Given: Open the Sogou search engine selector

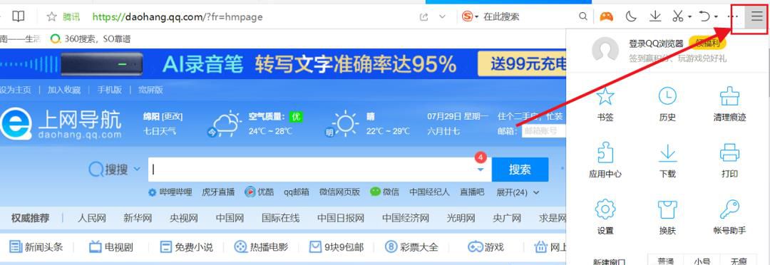Looking at the screenshot, I should (x=470, y=16).
